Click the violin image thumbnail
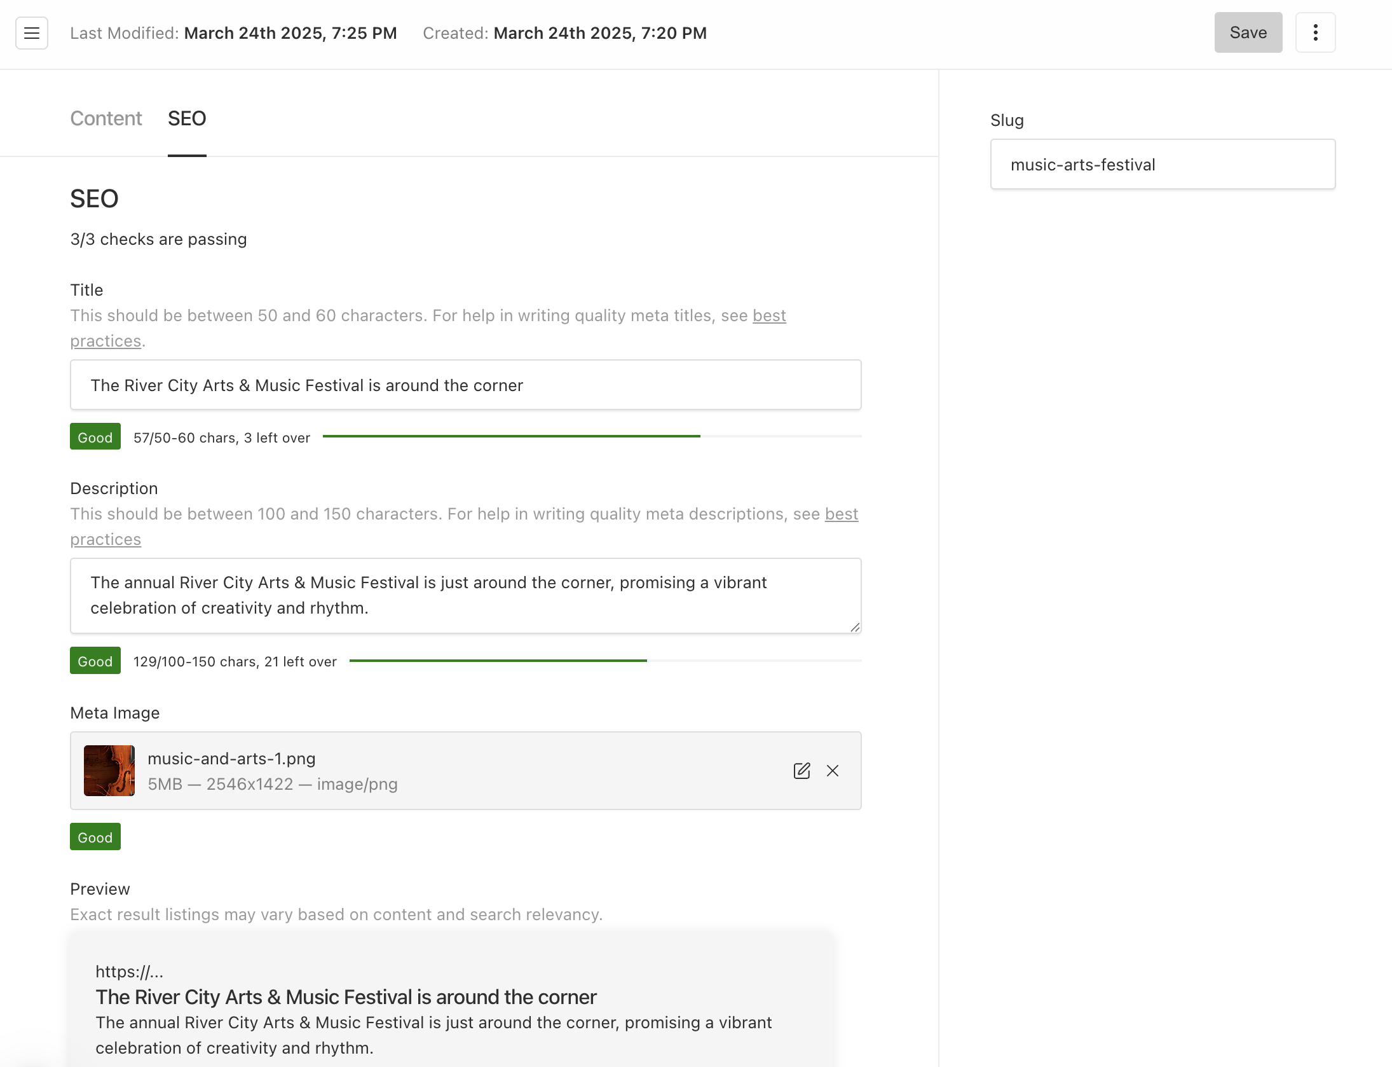Viewport: 1392px width, 1067px height. click(x=109, y=771)
